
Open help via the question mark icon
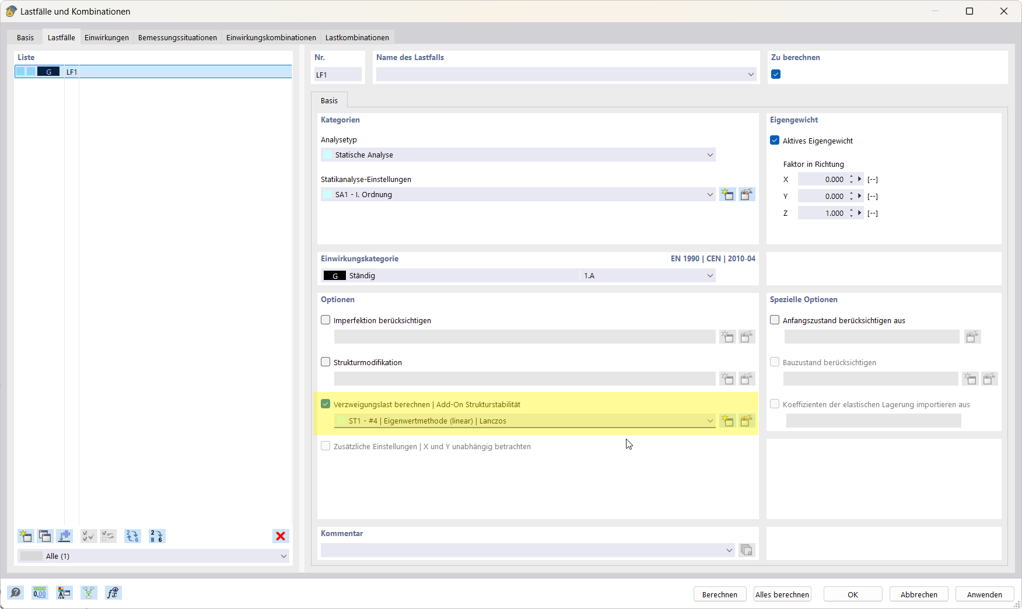[x=16, y=593]
